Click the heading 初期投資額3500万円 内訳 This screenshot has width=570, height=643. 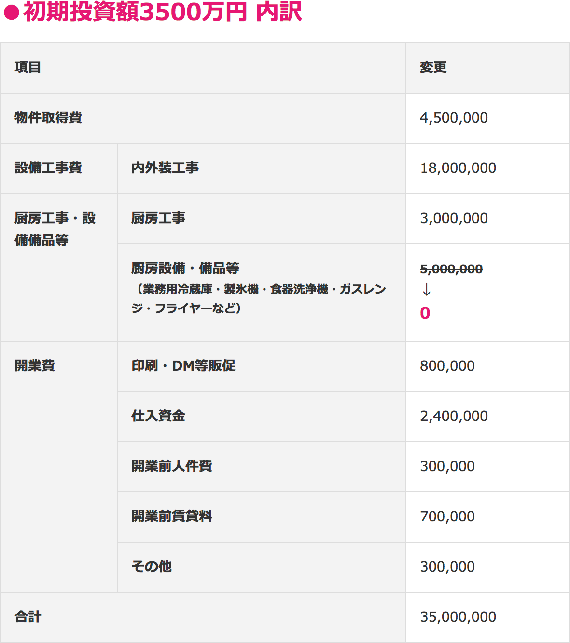163,13
